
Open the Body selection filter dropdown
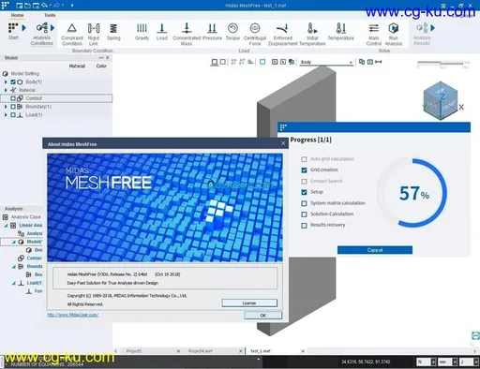click(326, 62)
